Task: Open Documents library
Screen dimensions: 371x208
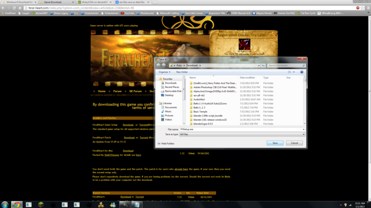Action: [x=171, y=107]
